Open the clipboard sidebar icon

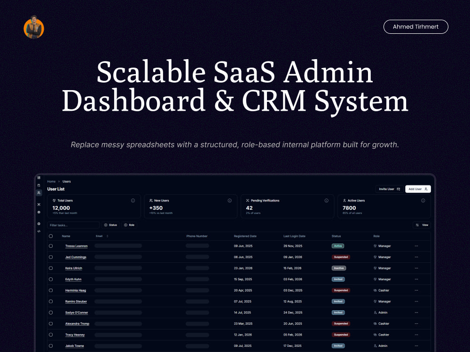39,185
